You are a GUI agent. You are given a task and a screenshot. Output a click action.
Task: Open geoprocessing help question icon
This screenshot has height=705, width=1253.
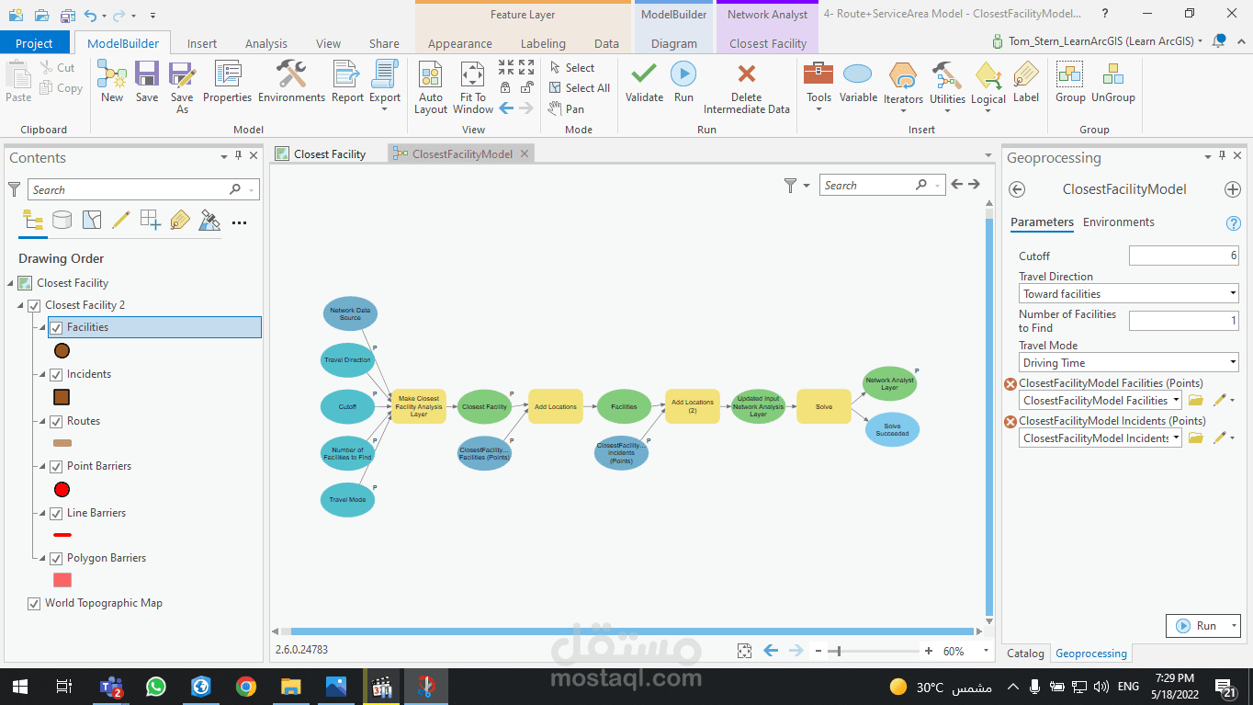[1234, 223]
